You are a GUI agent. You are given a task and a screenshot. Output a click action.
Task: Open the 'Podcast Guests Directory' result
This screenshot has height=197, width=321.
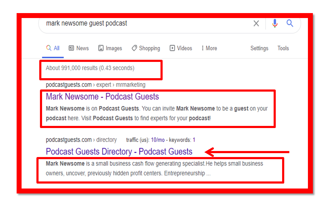[x=119, y=151]
